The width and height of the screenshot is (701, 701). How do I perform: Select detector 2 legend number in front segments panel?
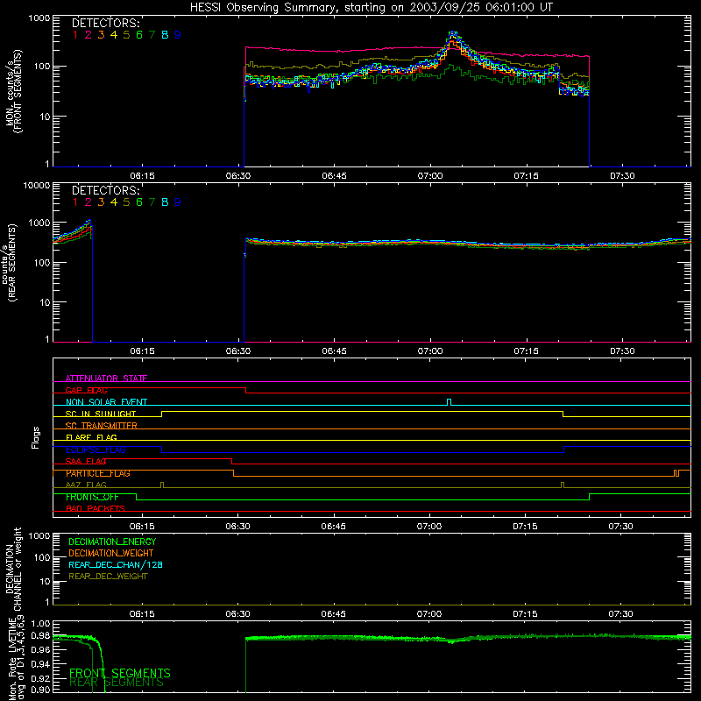(x=89, y=35)
